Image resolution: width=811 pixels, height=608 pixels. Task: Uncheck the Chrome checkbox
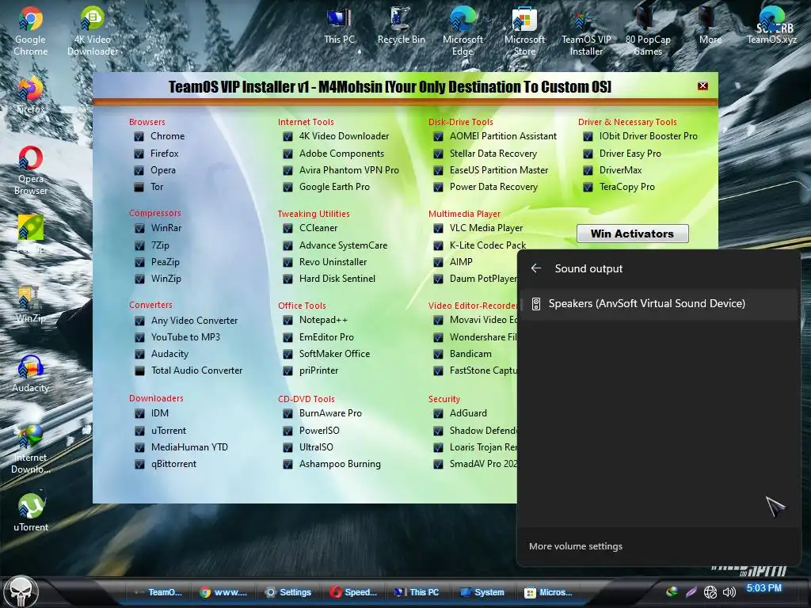pyautogui.click(x=139, y=136)
